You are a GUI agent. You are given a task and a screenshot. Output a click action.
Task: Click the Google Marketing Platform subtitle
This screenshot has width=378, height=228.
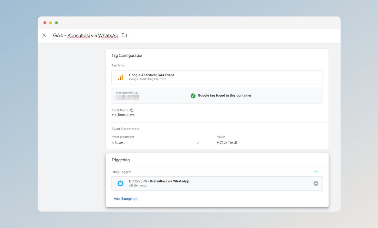148,79
